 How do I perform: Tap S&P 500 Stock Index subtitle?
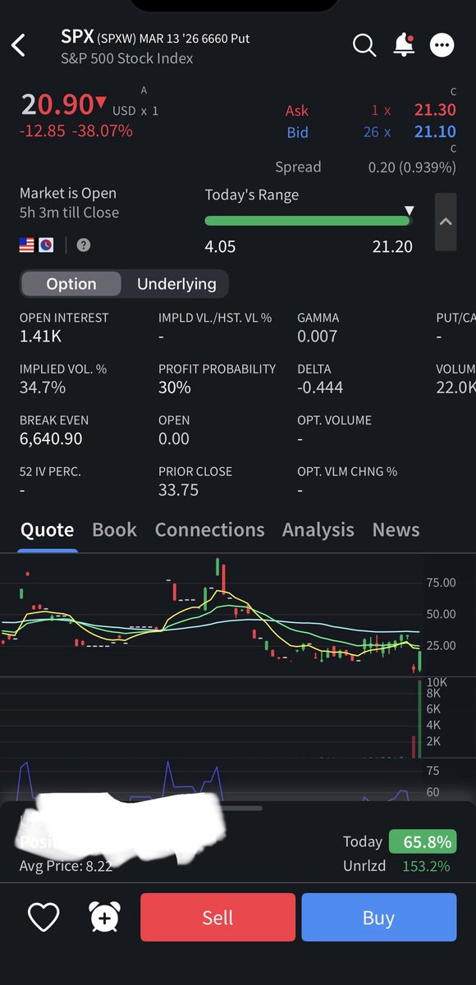click(127, 59)
